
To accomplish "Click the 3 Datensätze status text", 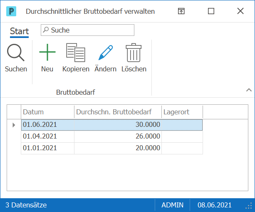I will click(x=26, y=205).
